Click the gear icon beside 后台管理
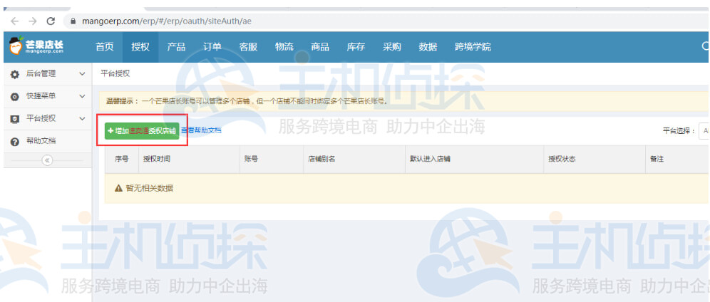This screenshot has height=302, width=710. coord(14,74)
